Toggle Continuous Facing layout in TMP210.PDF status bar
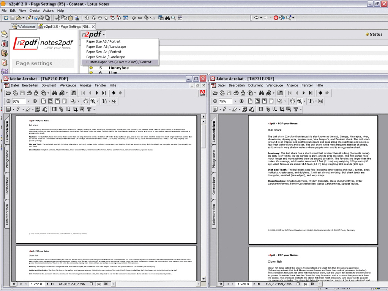 click(106, 284)
